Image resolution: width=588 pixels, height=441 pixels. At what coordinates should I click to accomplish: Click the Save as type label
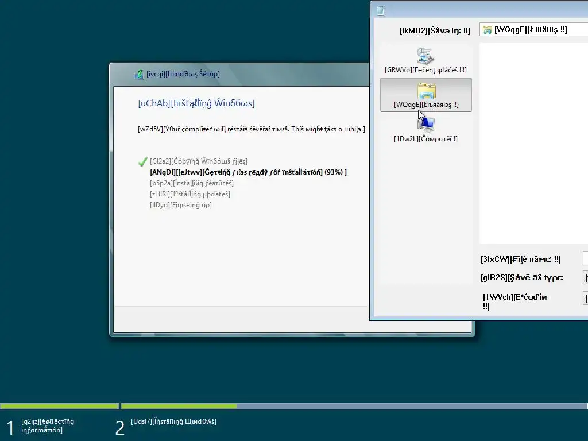[522, 278]
